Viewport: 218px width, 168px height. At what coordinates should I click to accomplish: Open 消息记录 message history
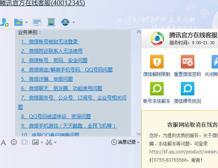pos(123,142)
